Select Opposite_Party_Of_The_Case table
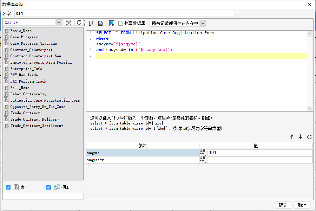Image resolution: width=316 pixels, height=211 pixels. click(38, 107)
